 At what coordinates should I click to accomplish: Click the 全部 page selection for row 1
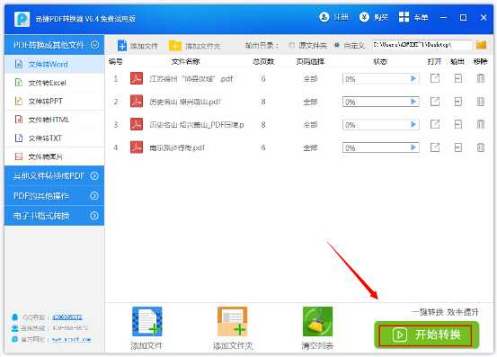coord(310,78)
